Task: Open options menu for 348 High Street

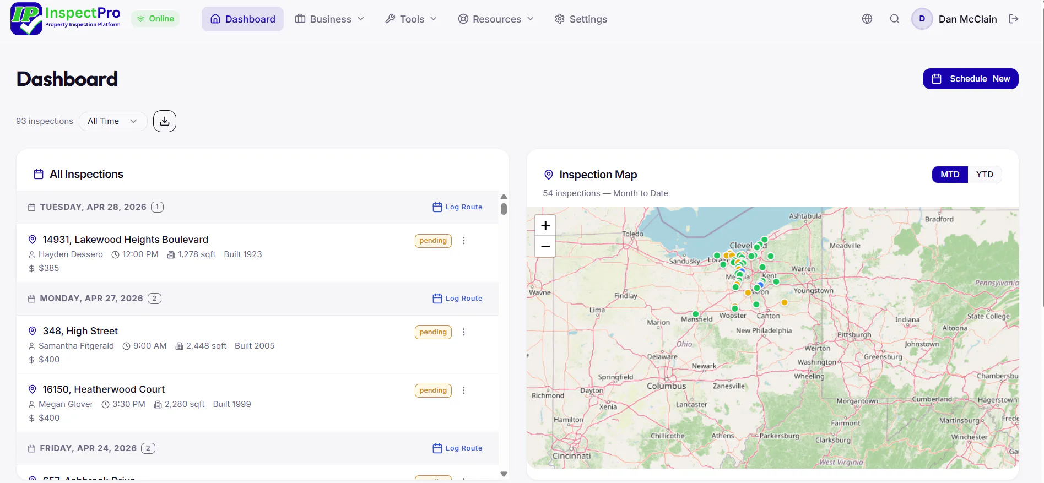Action: pyautogui.click(x=464, y=332)
